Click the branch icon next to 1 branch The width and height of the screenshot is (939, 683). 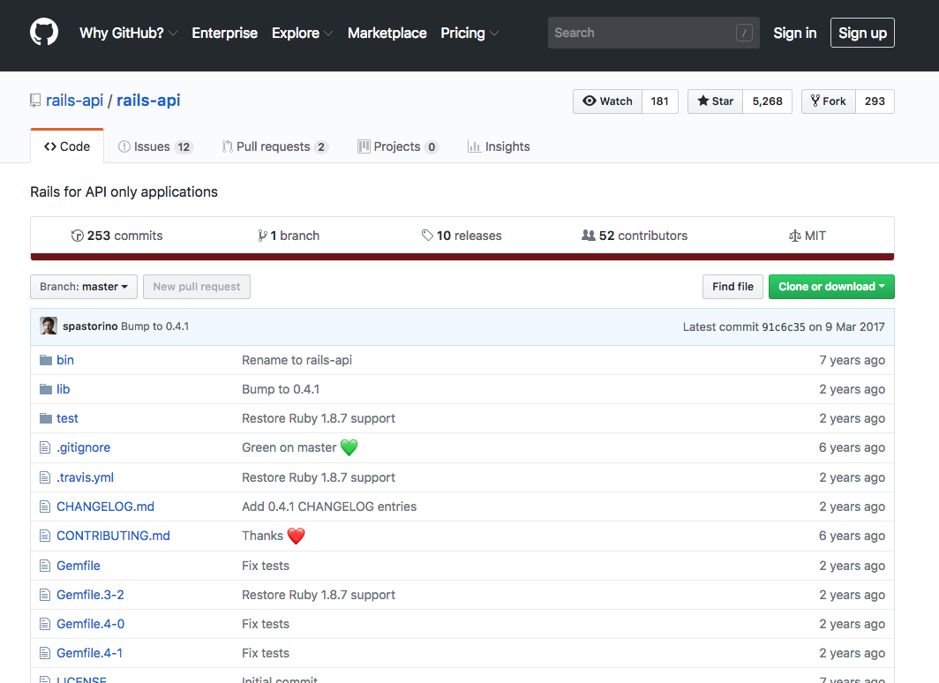[262, 236]
